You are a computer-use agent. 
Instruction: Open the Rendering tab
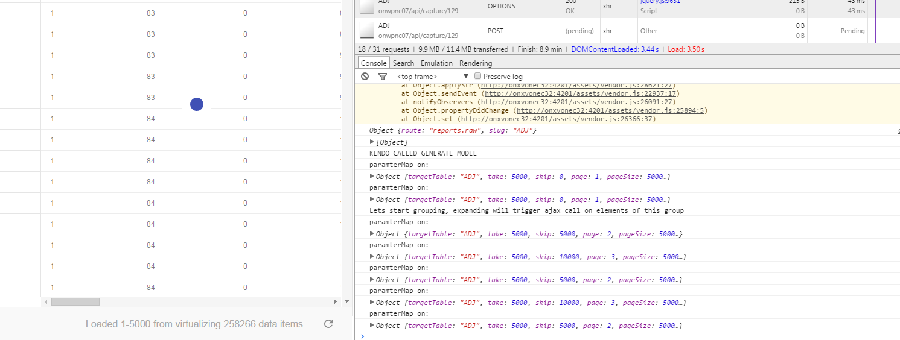tap(476, 63)
